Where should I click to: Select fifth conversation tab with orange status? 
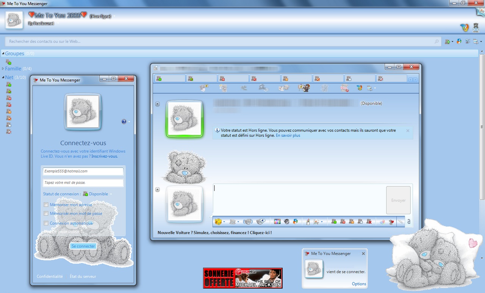[297, 78]
